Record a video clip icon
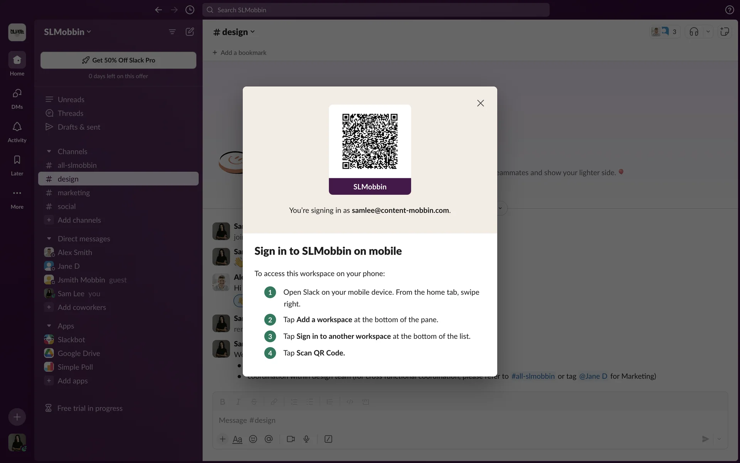 point(291,439)
